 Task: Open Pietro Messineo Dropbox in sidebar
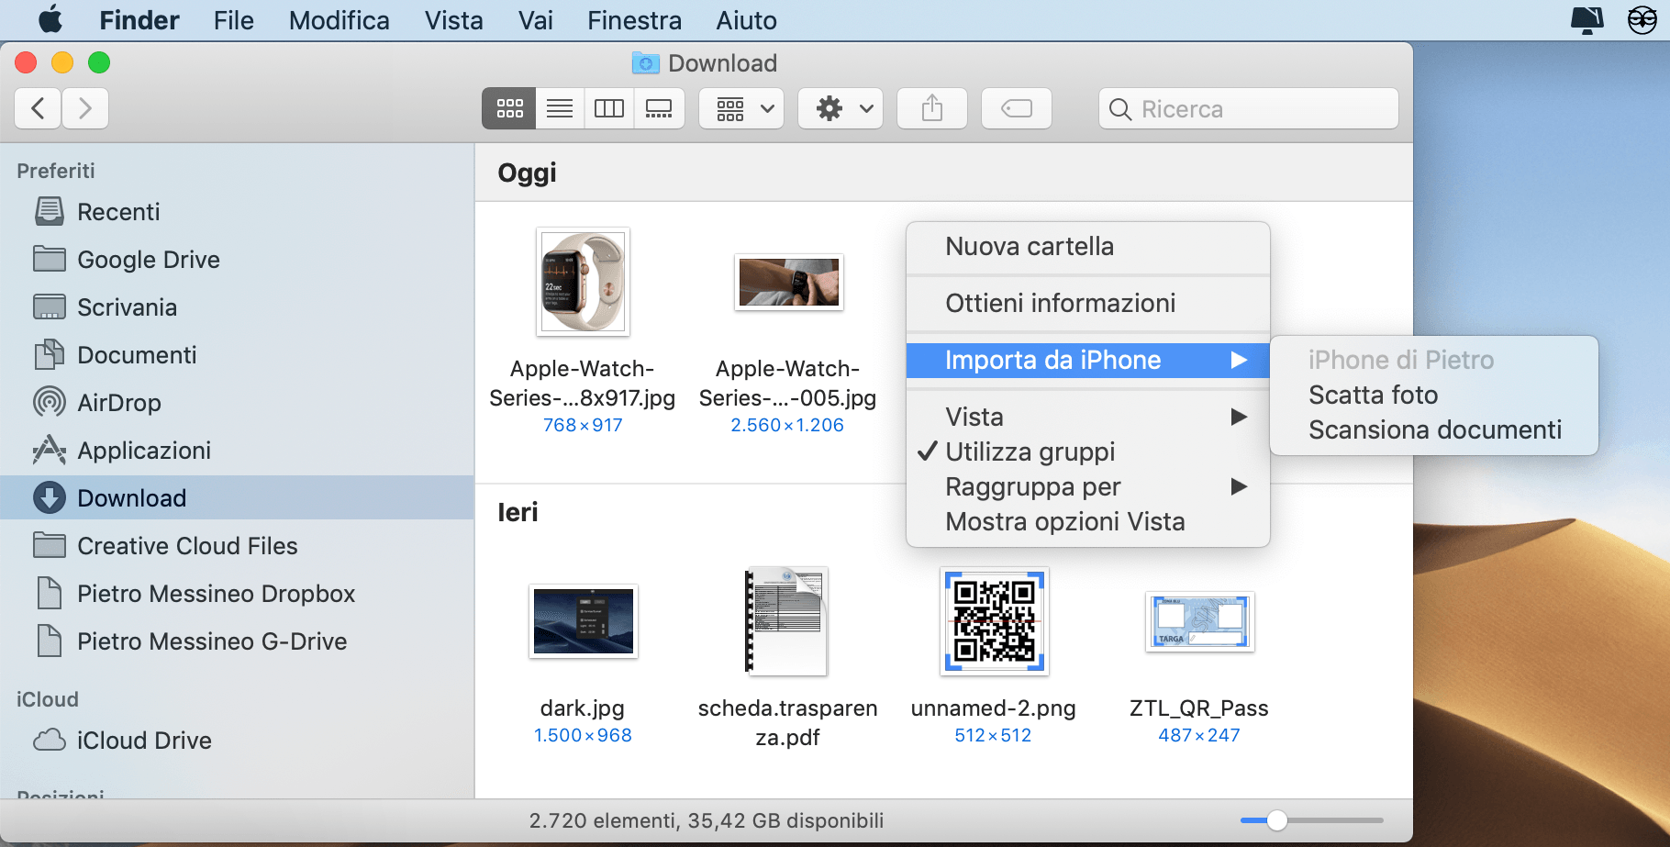pos(237,594)
